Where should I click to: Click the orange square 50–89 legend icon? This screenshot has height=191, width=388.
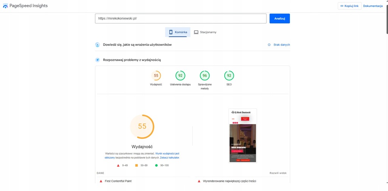[136, 165]
